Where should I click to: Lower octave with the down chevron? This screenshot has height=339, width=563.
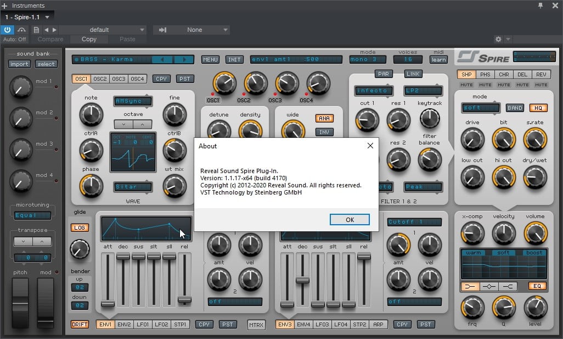click(x=123, y=124)
